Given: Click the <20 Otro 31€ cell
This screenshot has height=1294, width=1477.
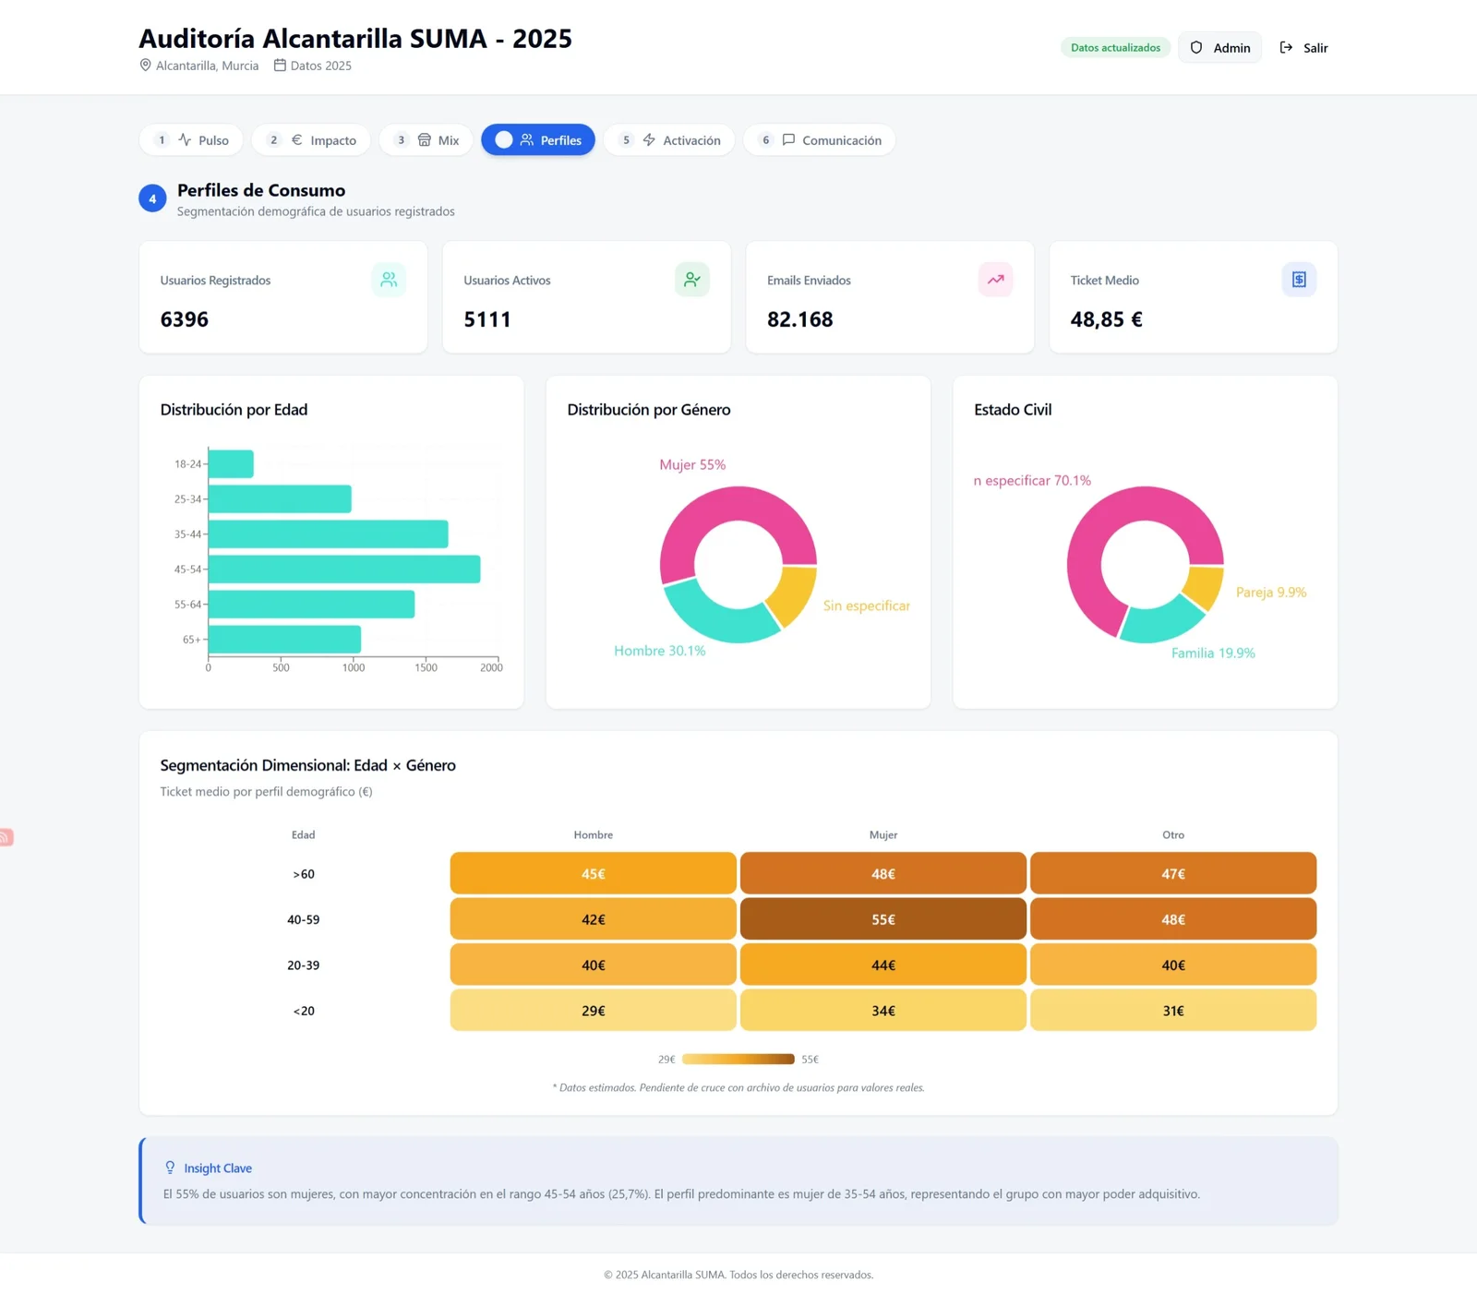Looking at the screenshot, I should [x=1173, y=1011].
